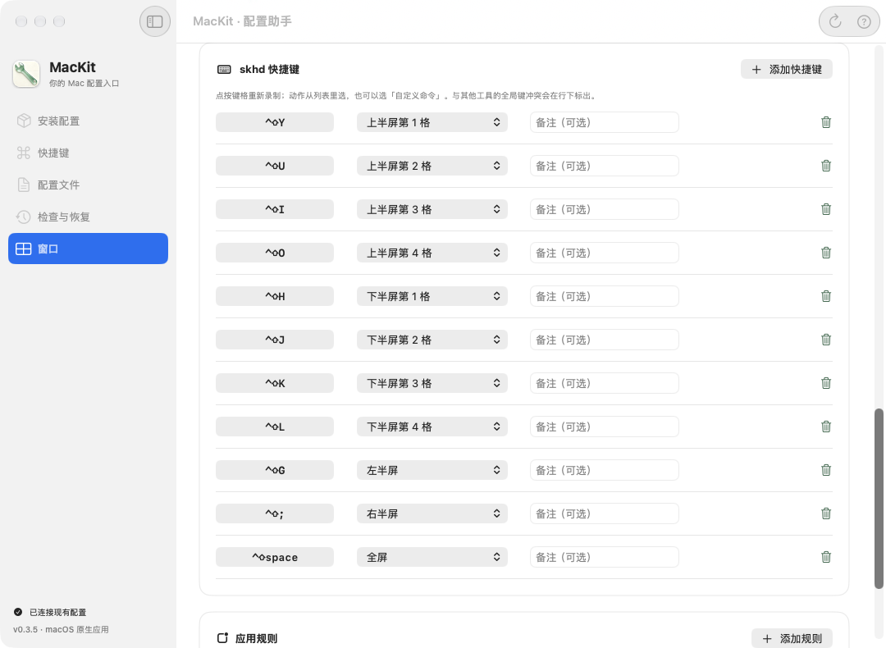
Task: Delete the ^⇧H shortcut row
Action: pyautogui.click(x=826, y=296)
